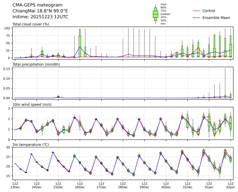This screenshot has width=238, height=192.
Task: Click the 'min' legend label
Action: 163,24
